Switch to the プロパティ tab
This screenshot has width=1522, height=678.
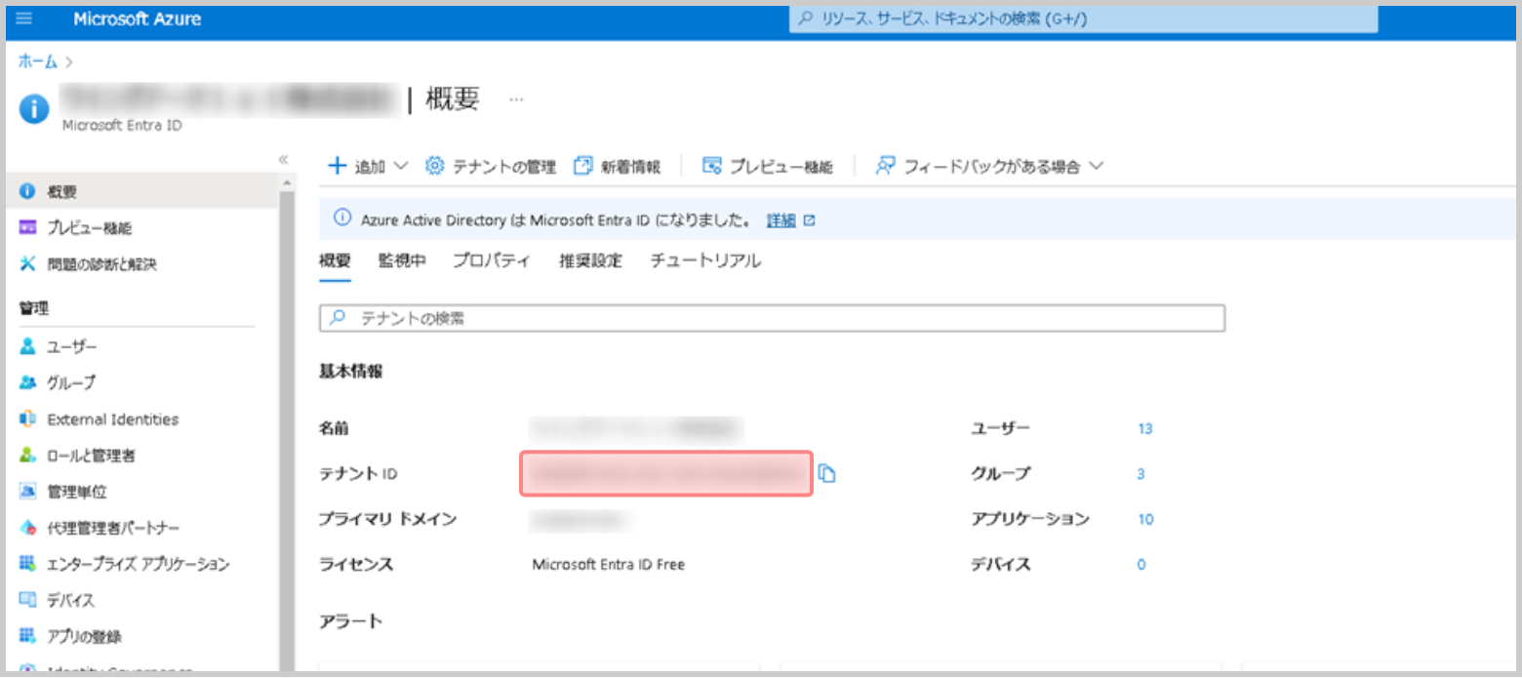(492, 260)
